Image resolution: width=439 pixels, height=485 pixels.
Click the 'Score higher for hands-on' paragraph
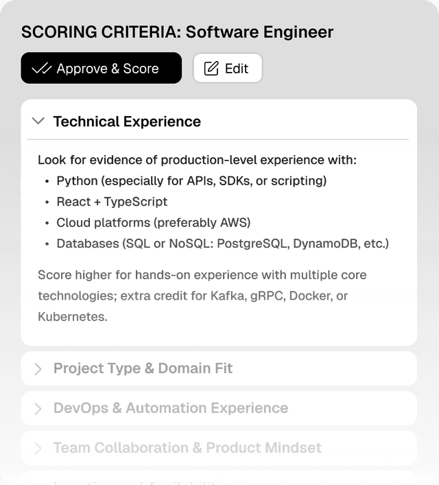(x=202, y=296)
